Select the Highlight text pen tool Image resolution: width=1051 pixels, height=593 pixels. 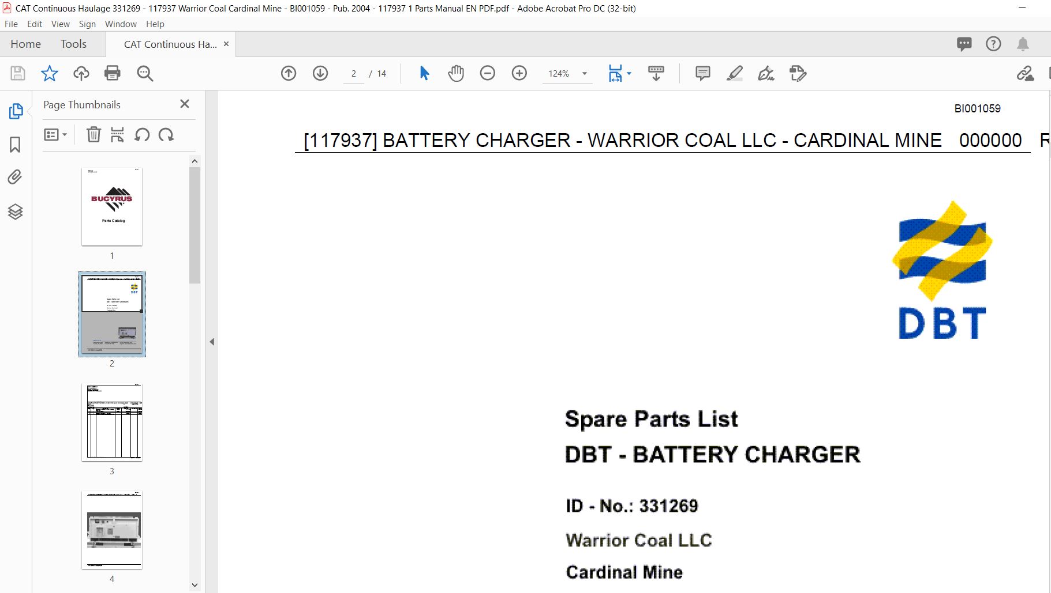(735, 73)
